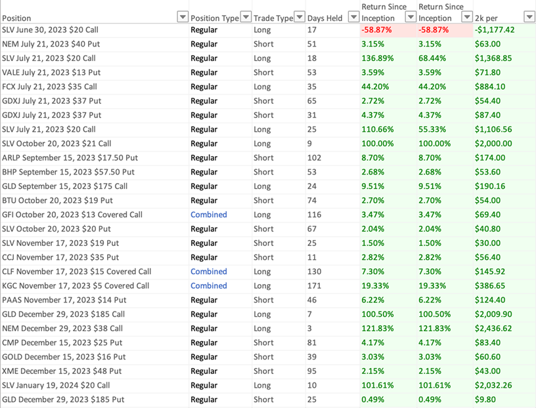Open second Return Since Inception filter

tap(467, 17)
